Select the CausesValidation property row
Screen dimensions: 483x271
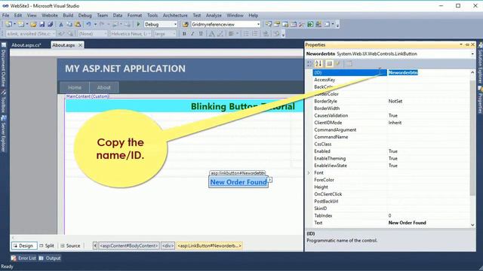pos(391,115)
